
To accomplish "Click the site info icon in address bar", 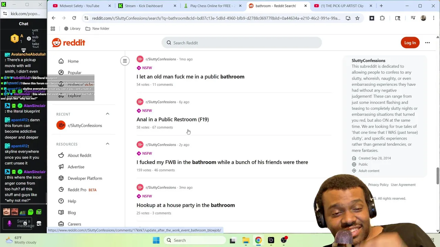I will coord(86,18).
